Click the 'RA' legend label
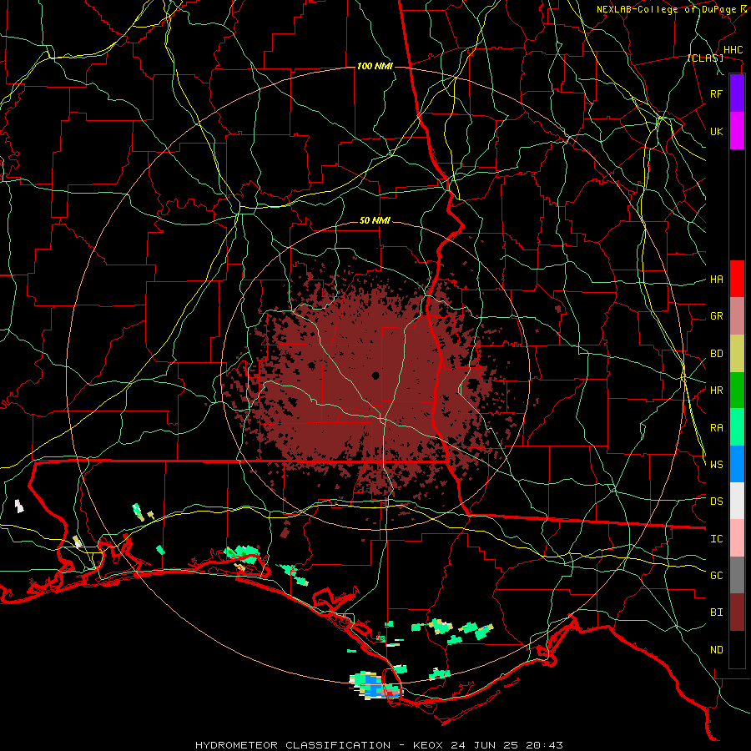Viewport: 751px width, 751px height. (x=716, y=428)
